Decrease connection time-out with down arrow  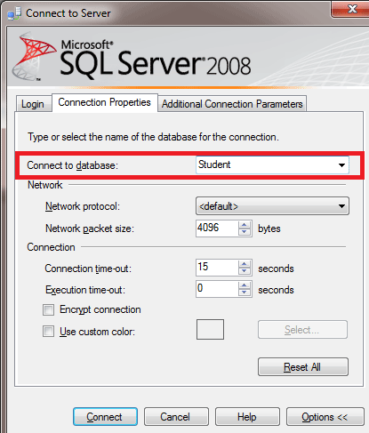coord(245,271)
